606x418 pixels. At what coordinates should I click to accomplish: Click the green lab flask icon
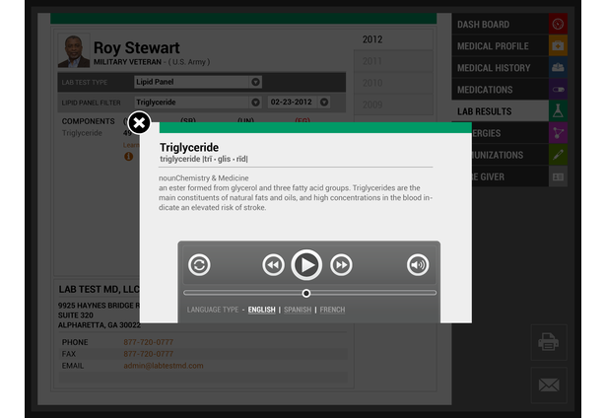coord(558,111)
